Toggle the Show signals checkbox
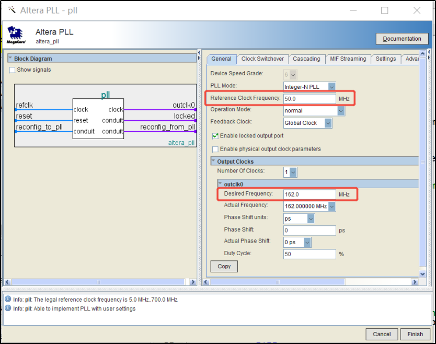 click(12, 70)
